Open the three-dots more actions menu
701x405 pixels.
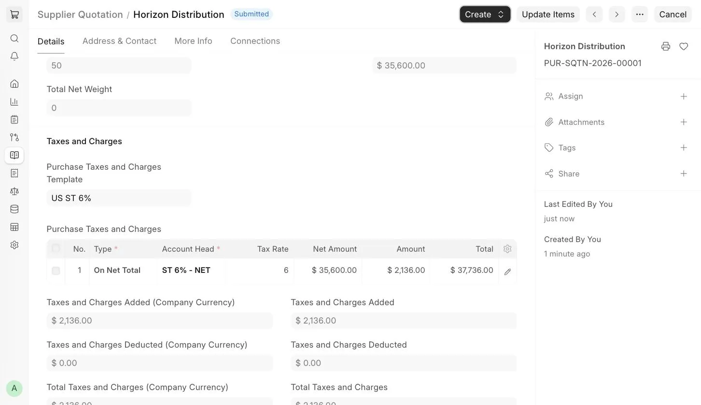pos(640,14)
